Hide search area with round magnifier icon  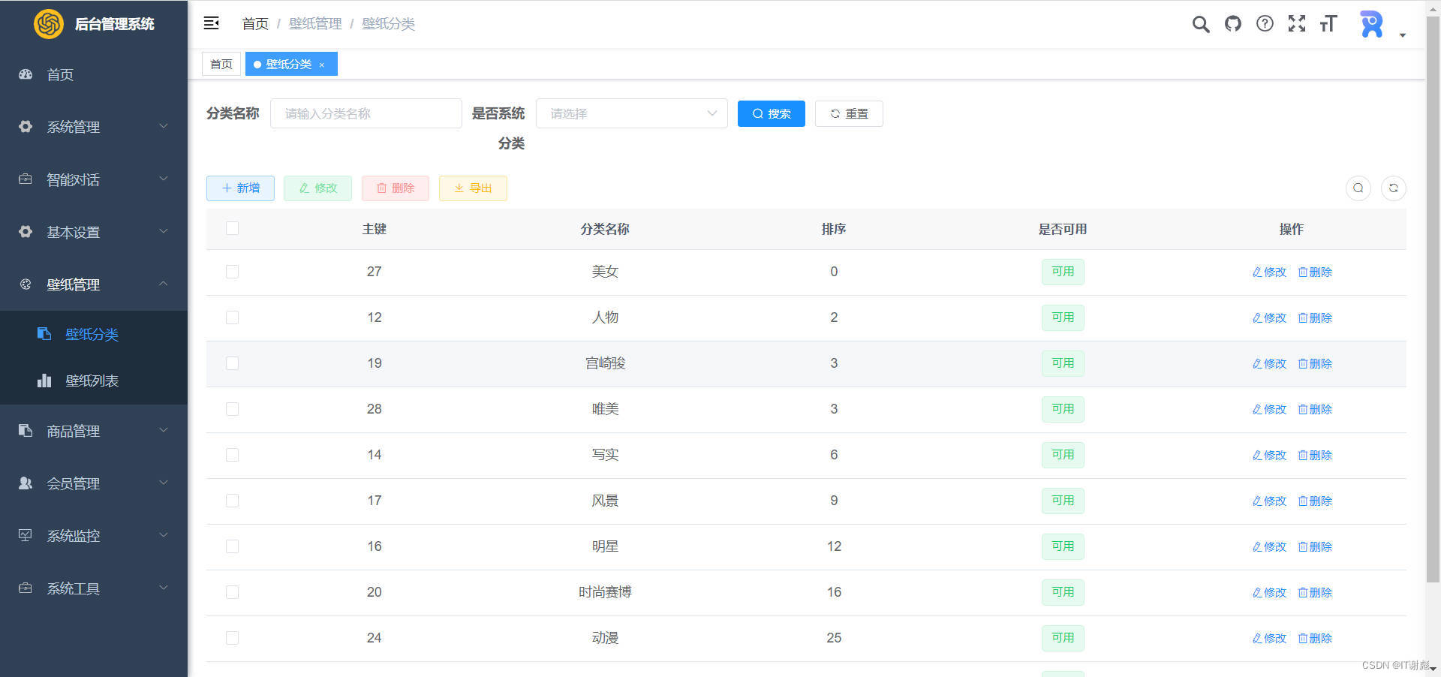point(1358,188)
